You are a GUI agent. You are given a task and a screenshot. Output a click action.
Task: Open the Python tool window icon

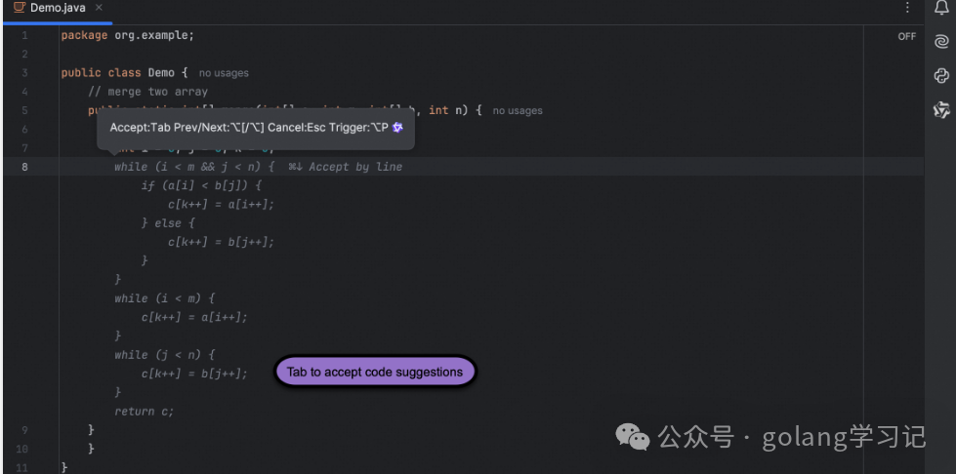(941, 75)
